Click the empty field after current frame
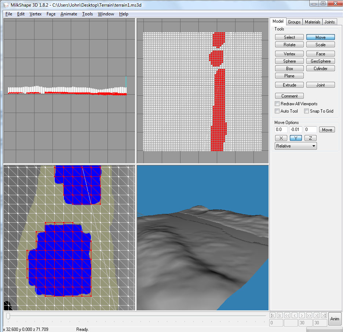Screen dimensions: 343x332 (291, 322)
